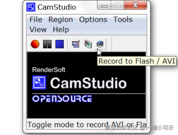Open the Options menu

click(93, 20)
